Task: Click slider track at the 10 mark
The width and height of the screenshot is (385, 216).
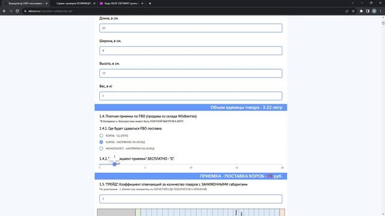Action: pyautogui.click(x=191, y=164)
